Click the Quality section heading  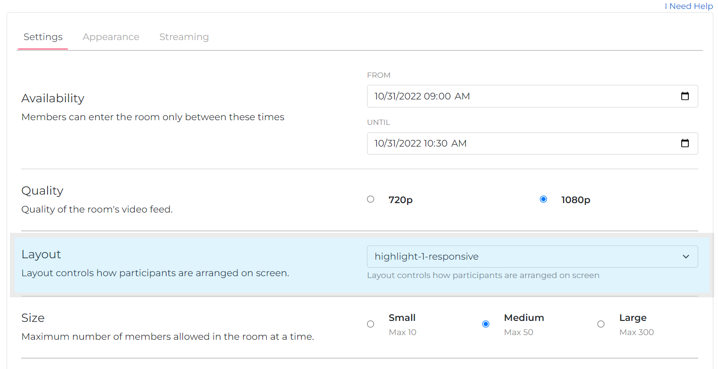(x=42, y=191)
